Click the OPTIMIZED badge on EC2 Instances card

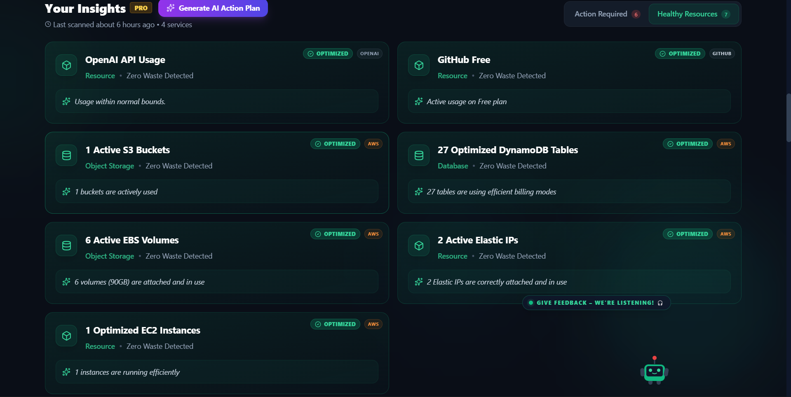(335, 324)
